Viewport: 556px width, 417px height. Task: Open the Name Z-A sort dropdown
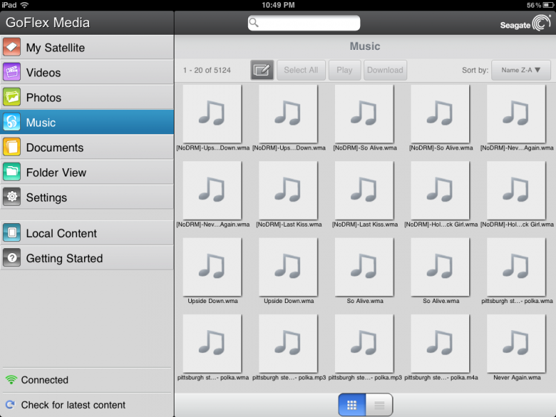point(521,70)
